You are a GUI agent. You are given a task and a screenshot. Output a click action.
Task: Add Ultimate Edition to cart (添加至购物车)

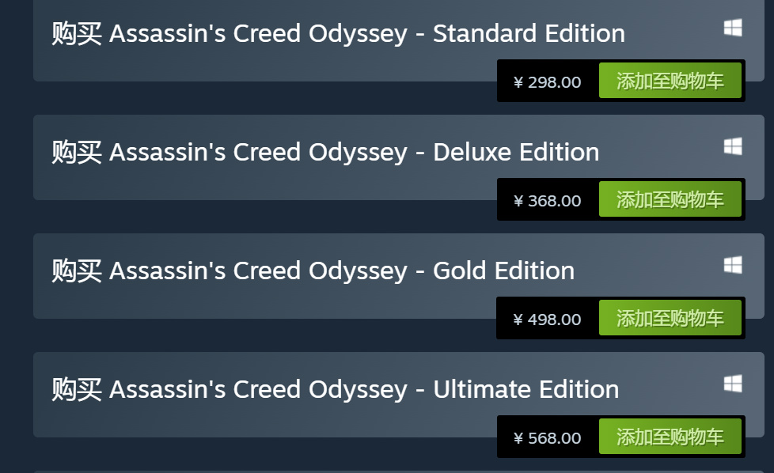pos(670,437)
